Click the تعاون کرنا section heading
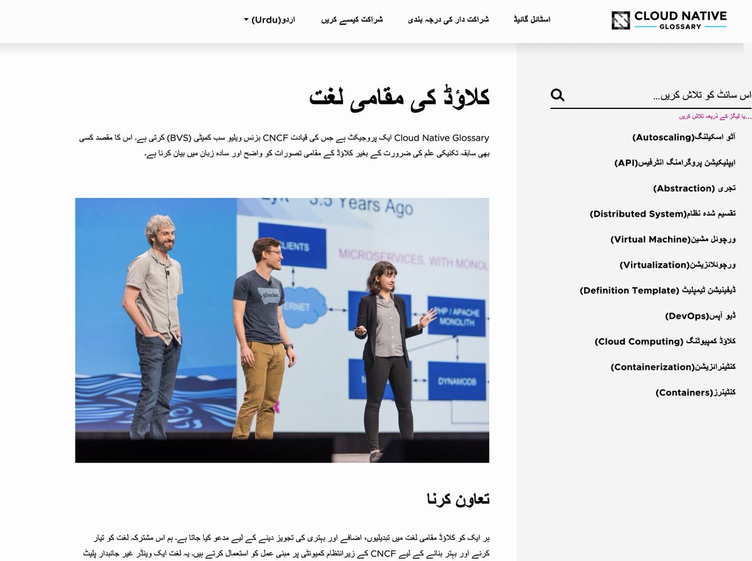 point(458,499)
